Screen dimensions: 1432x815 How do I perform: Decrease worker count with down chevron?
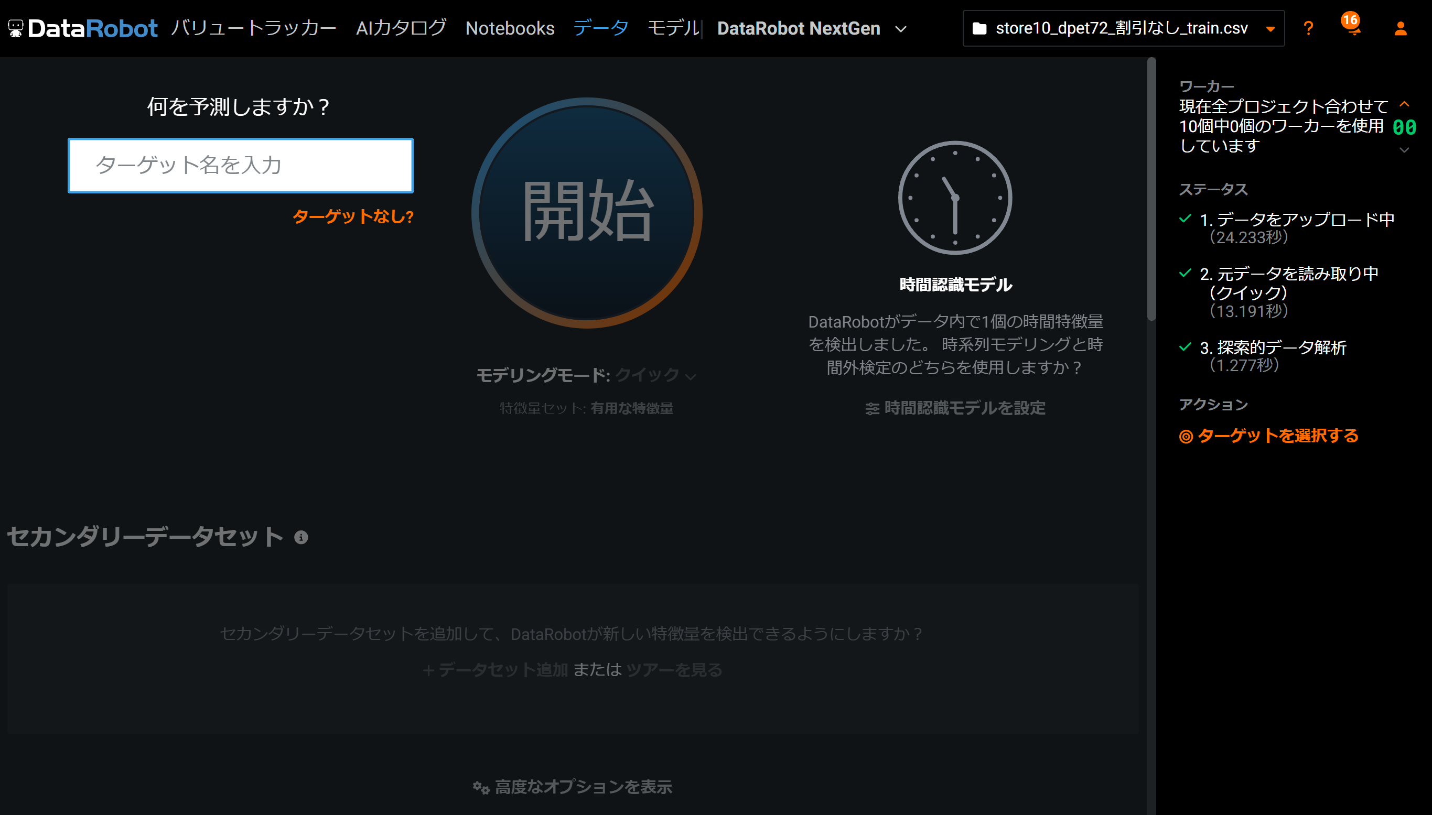click(x=1404, y=150)
